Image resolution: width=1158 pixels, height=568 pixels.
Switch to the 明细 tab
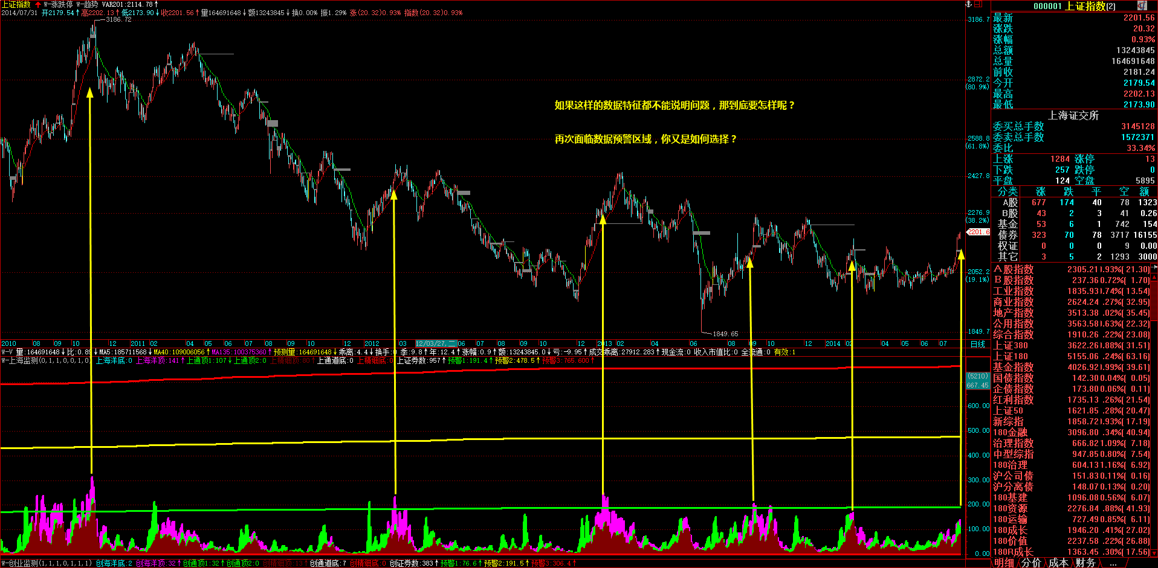1004,563
